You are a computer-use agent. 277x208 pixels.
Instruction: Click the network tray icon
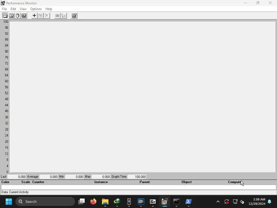[235, 201]
